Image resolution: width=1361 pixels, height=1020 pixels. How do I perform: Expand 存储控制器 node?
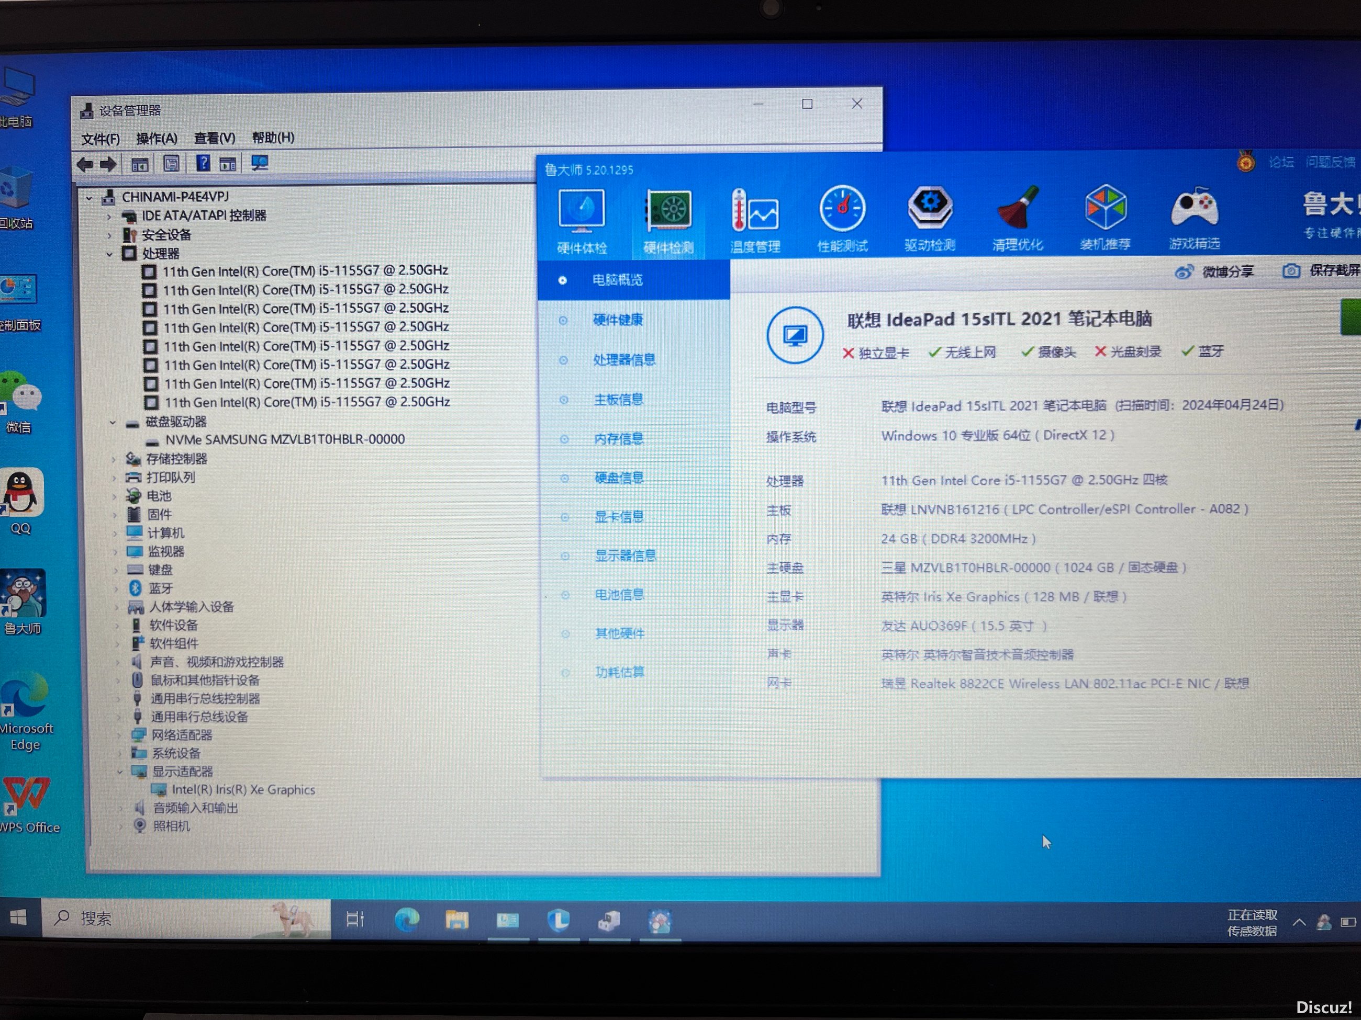tap(113, 459)
